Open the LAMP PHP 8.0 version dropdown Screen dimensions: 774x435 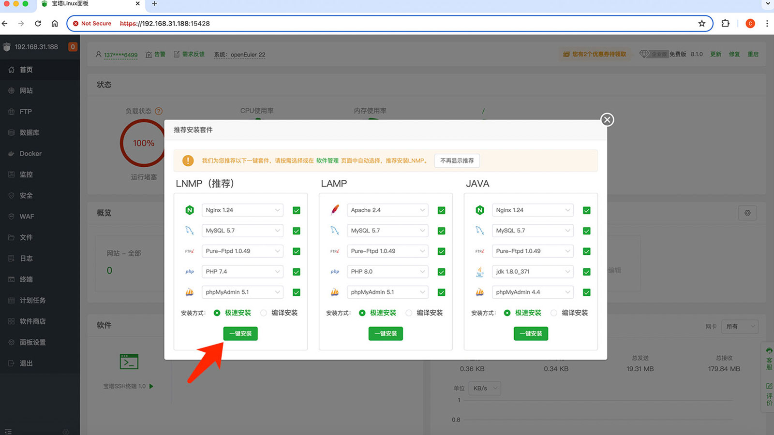(387, 272)
